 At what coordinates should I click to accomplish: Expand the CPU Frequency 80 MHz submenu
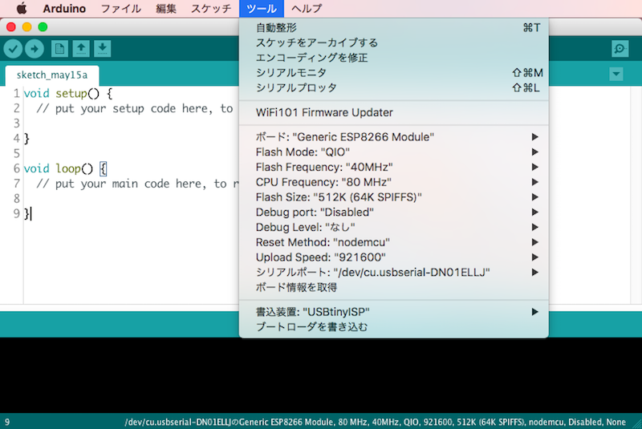coord(393,182)
